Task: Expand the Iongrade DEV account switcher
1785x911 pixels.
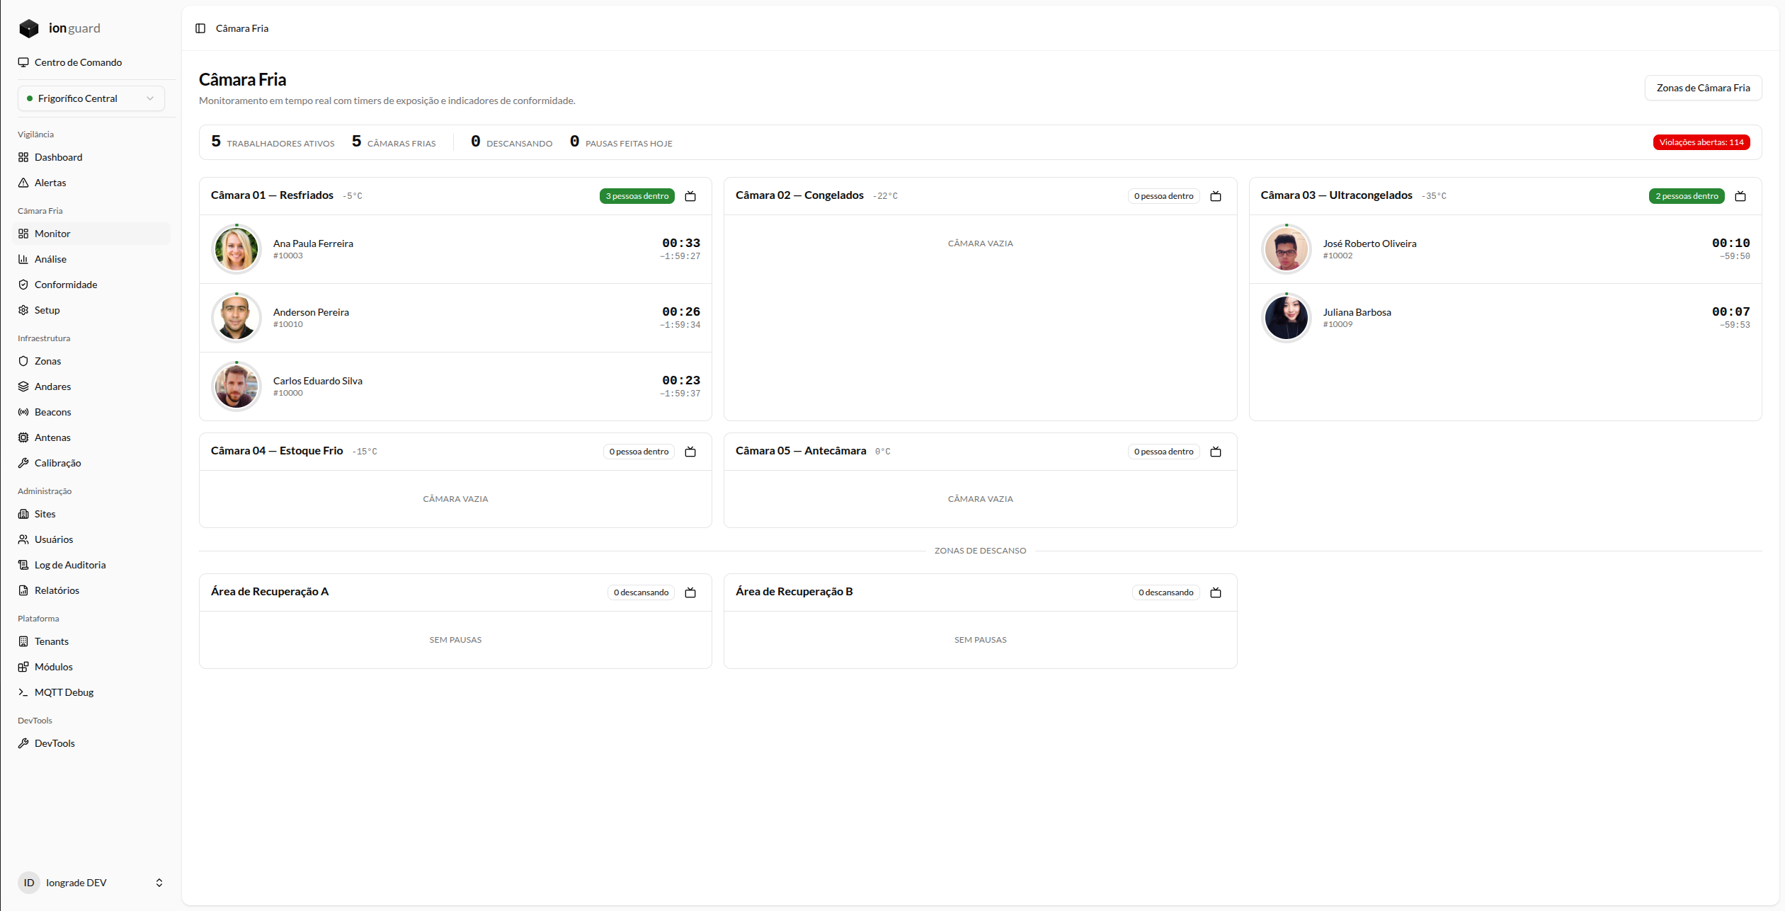Action: (x=91, y=883)
